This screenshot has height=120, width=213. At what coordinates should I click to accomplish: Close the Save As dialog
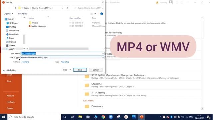click(103, 2)
